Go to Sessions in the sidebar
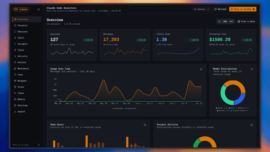The height and width of the screenshot is (152, 270). (x=27, y=32)
